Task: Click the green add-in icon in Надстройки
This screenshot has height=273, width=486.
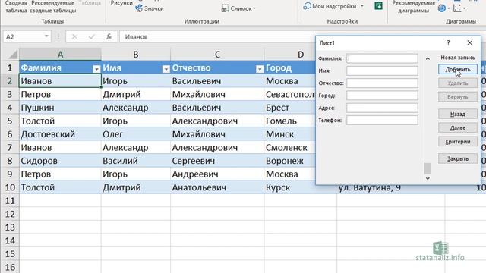Action: coord(378,5)
